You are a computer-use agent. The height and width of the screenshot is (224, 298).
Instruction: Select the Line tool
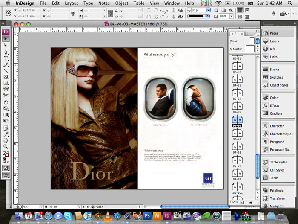6,71
